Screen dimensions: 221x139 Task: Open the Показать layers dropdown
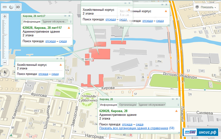coord(206,7)
